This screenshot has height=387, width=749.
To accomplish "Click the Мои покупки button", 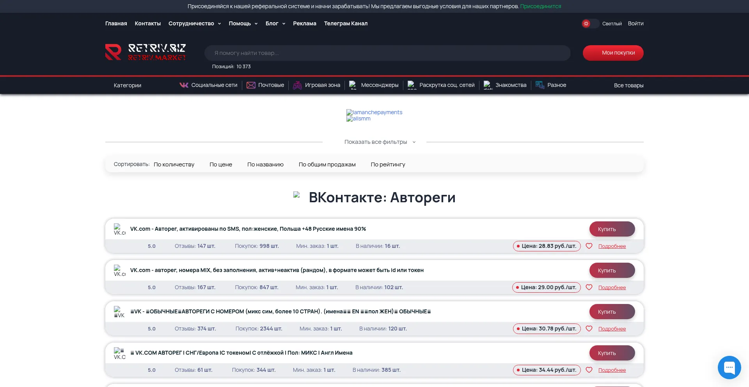I will (613, 53).
